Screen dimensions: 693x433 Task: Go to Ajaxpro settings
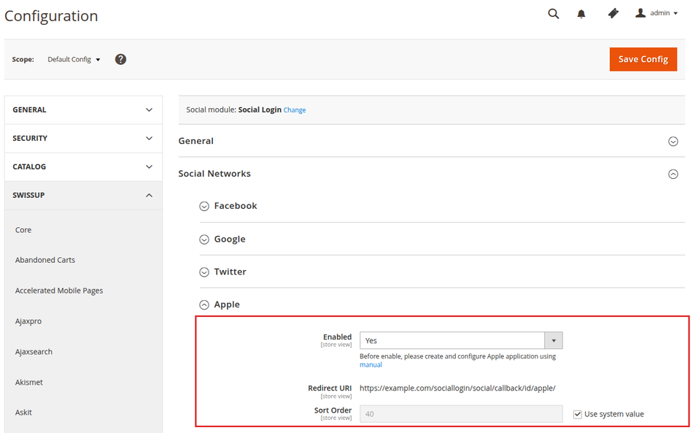[28, 321]
